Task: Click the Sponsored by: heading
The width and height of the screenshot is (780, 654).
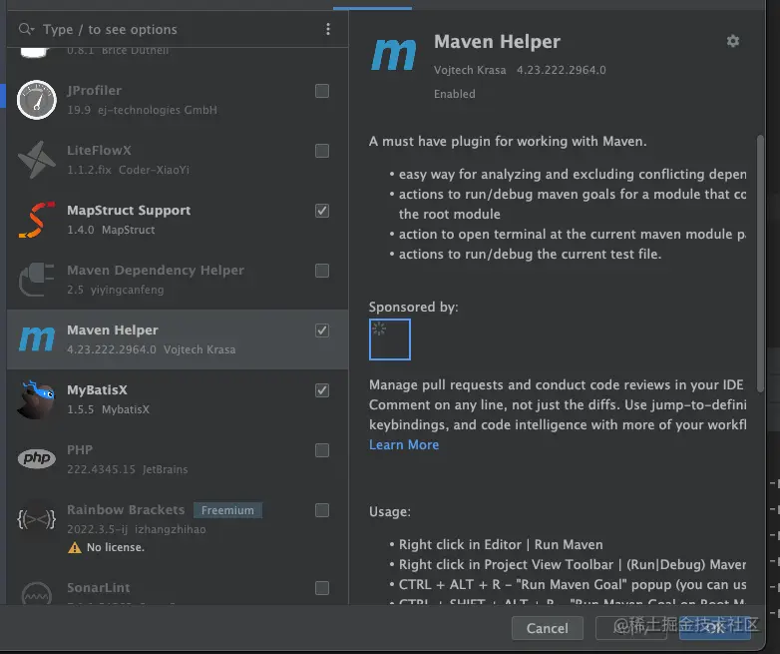Action: pos(413,307)
